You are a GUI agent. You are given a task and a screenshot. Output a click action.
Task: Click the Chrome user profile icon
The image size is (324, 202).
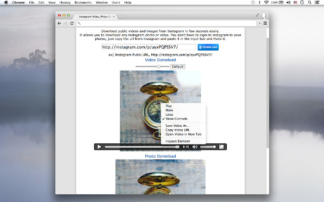tap(264, 16)
